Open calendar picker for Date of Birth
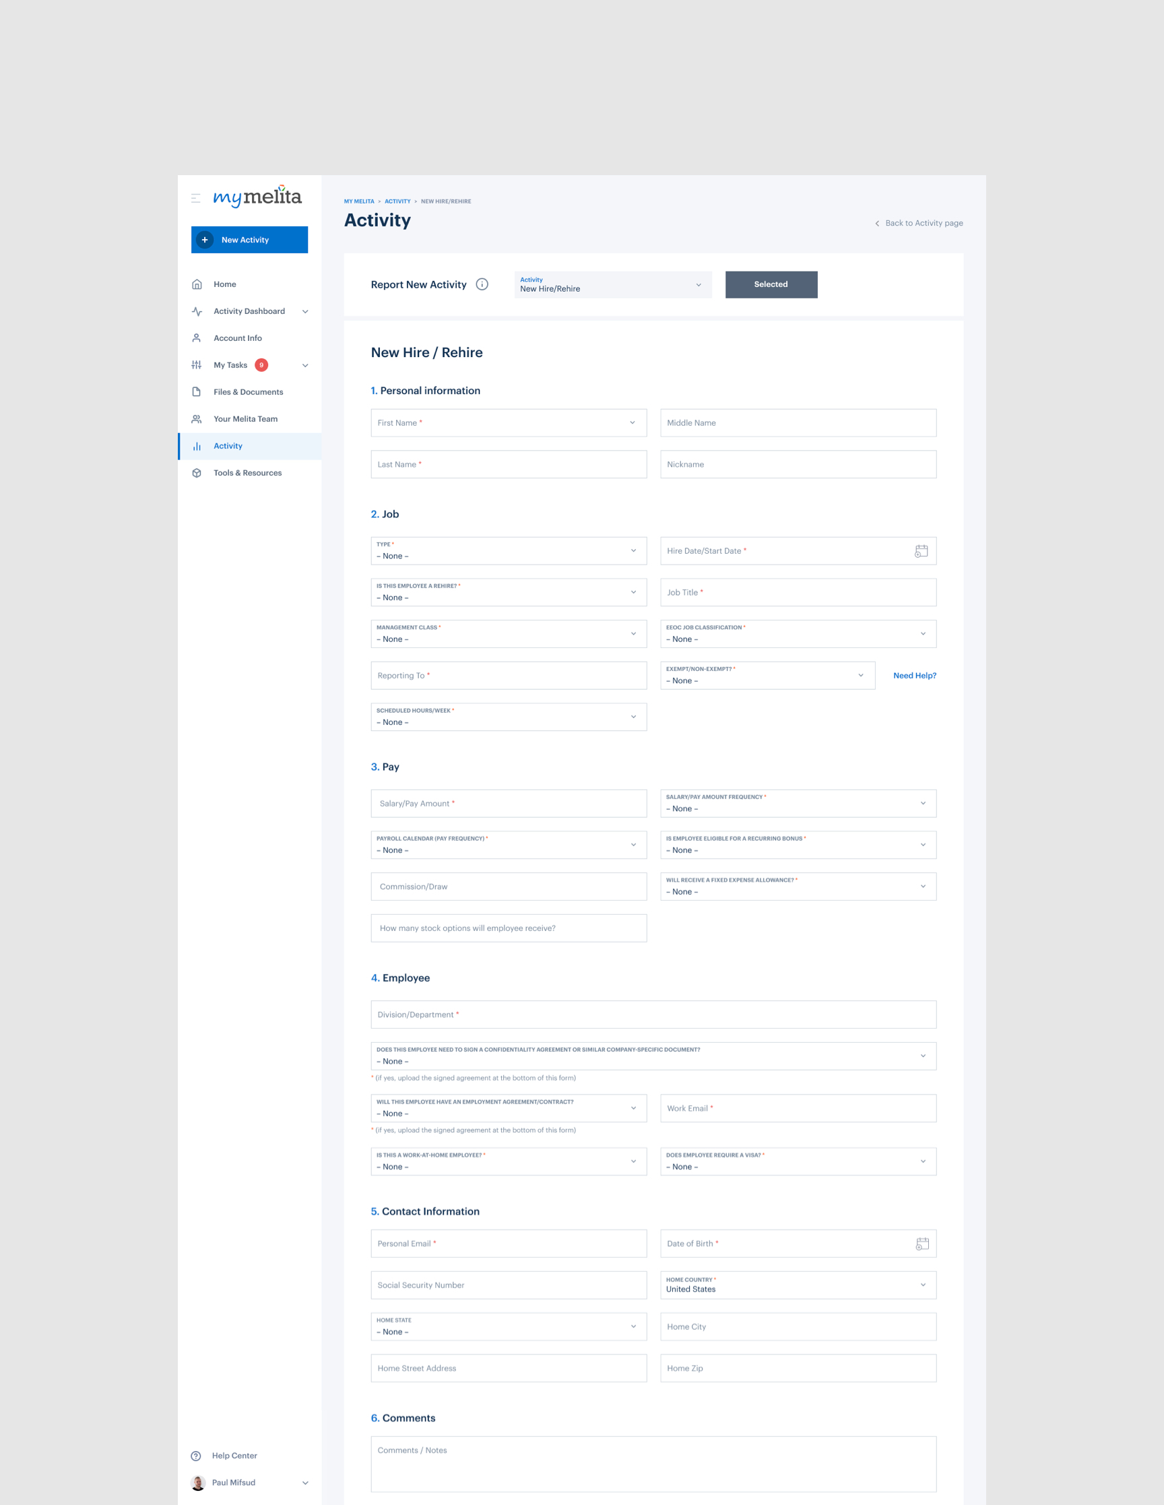Viewport: 1164px width, 1505px height. point(922,1244)
